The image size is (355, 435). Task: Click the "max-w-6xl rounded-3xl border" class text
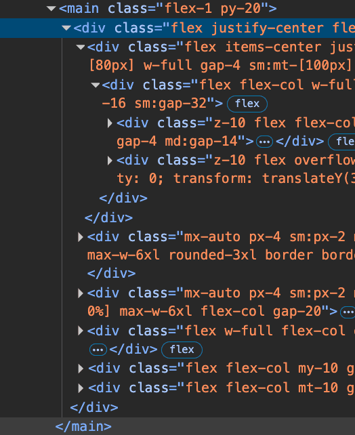click(x=201, y=255)
